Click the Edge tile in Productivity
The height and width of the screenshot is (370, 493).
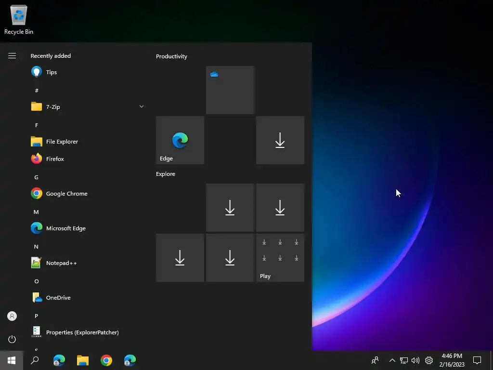(180, 140)
